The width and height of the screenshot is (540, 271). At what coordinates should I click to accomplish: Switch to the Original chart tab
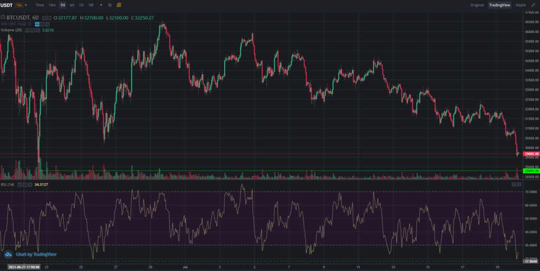point(477,5)
